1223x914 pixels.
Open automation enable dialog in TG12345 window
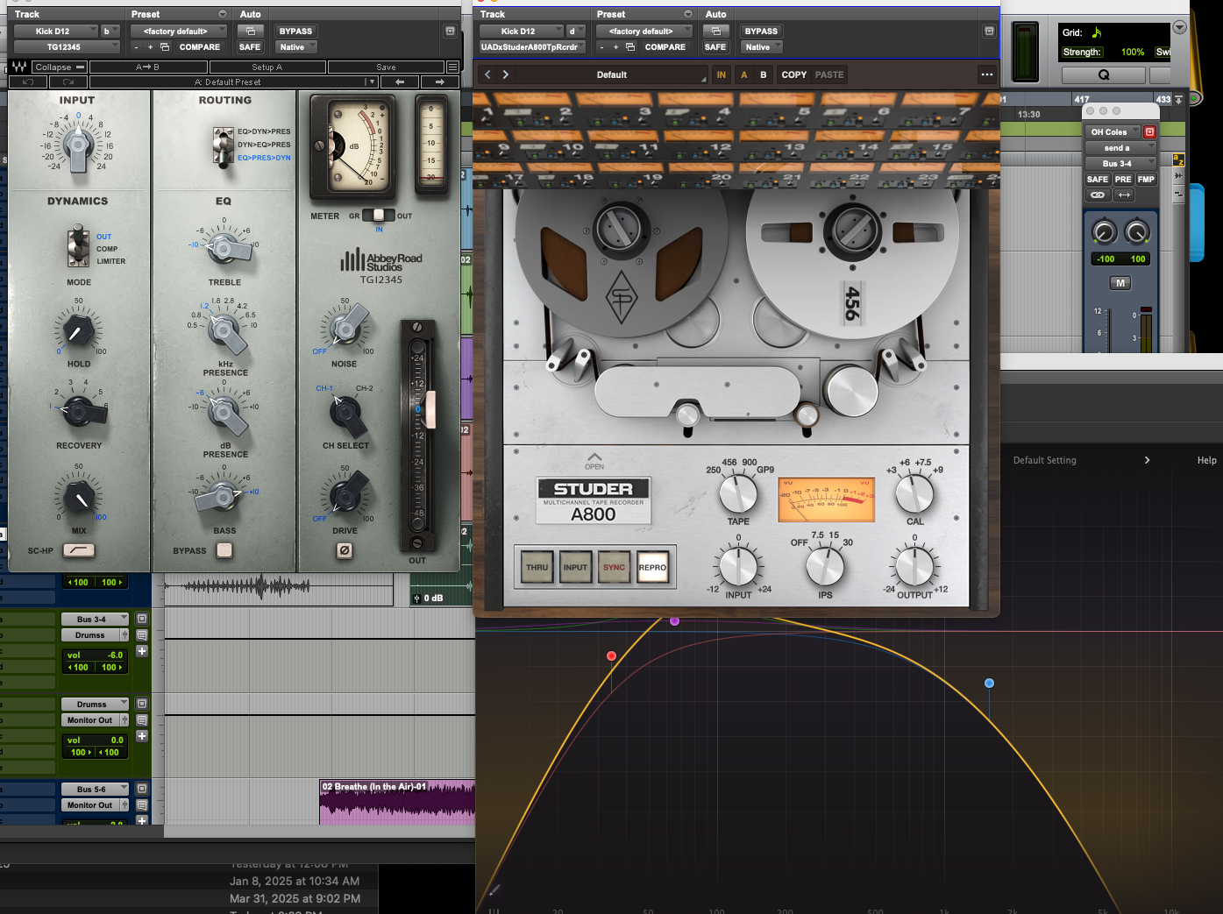[250, 31]
